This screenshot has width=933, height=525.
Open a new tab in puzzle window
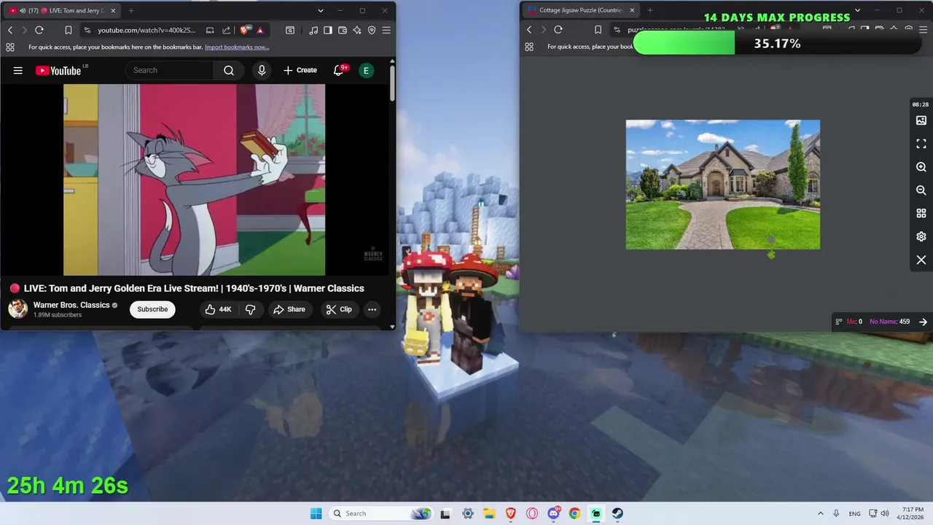click(x=650, y=11)
